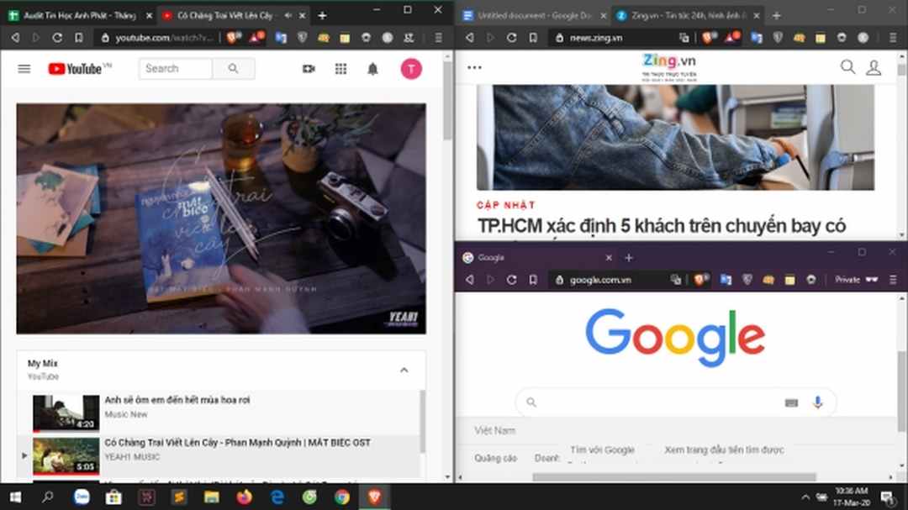Open the Zing.vn user account icon
The image size is (908, 510).
coord(874,68)
